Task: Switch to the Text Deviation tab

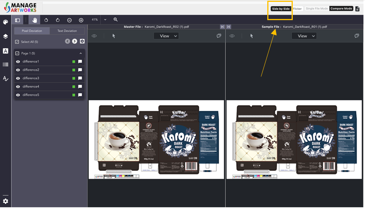Action: (x=67, y=31)
